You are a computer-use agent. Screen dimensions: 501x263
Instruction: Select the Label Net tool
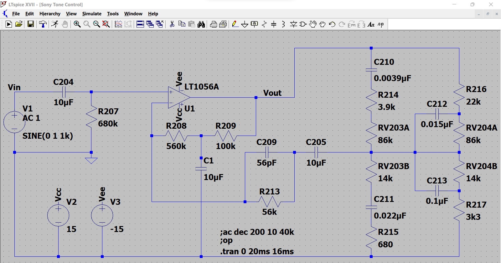coord(255,24)
